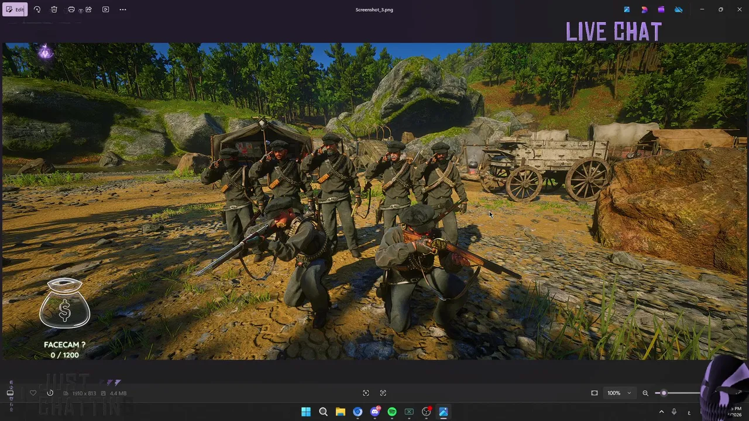The width and height of the screenshot is (749, 421).
Task: Open the OneDrive cloud icon in title bar
Action: 679,9
